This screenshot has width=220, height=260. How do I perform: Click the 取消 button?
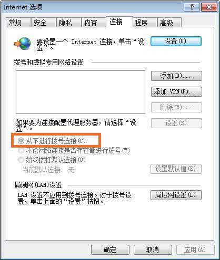click(153, 249)
